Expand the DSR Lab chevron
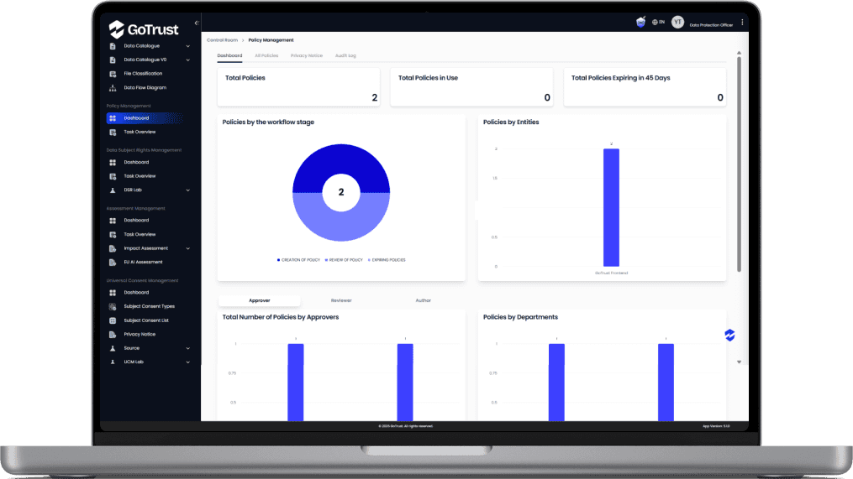This screenshot has height=479, width=853. tap(187, 190)
